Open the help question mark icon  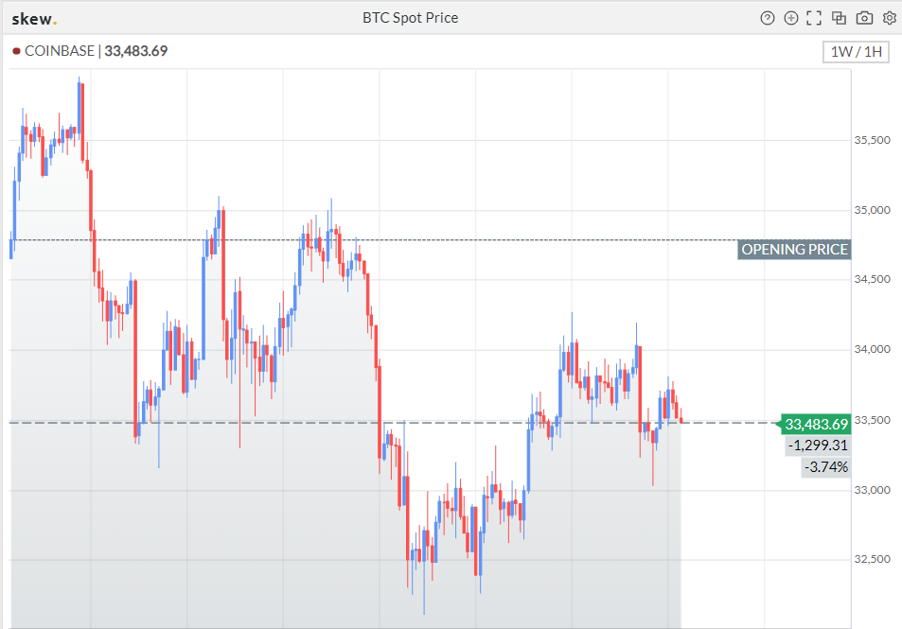767,18
